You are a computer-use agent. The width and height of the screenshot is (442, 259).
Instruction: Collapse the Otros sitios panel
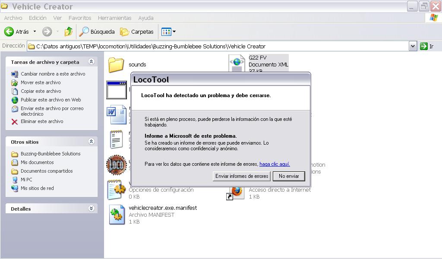coord(91,142)
